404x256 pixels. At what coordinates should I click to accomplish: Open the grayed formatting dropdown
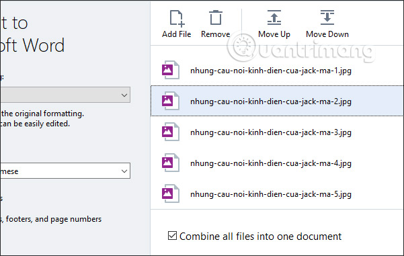[65, 95]
